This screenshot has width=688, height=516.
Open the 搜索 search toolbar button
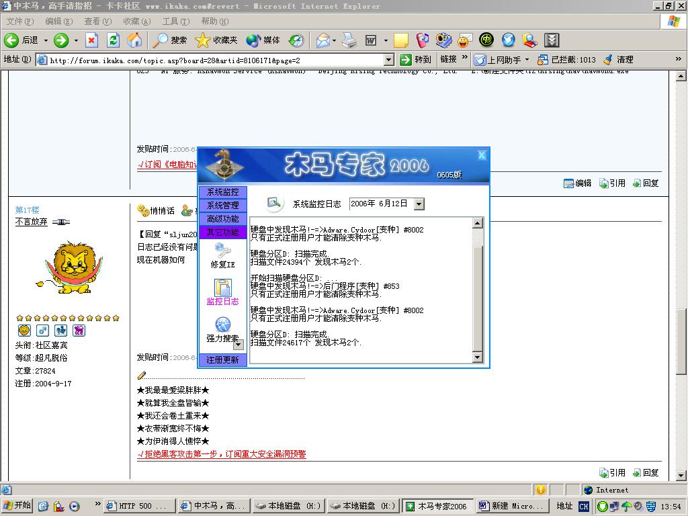pos(170,40)
